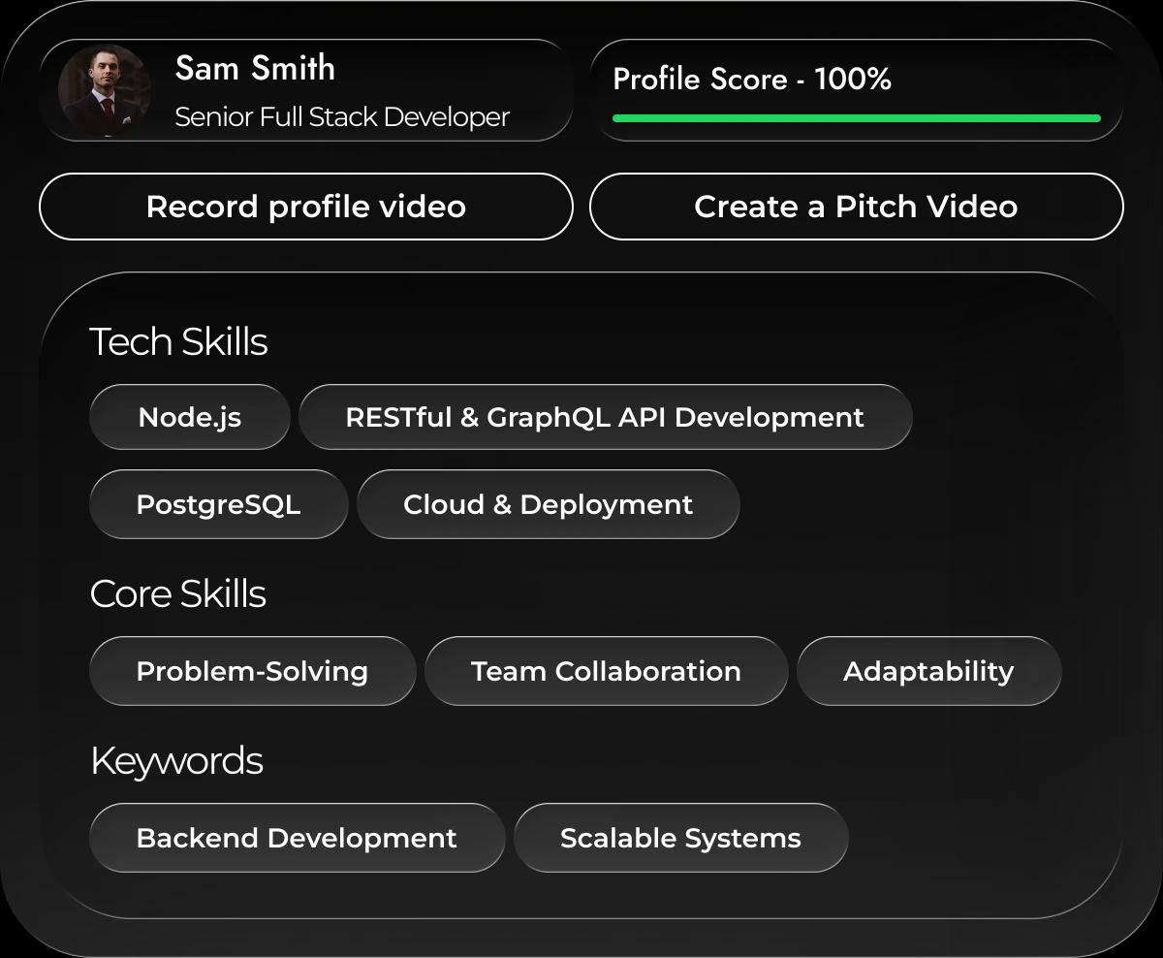
Task: Click the Adaptability skill tag
Action: 928,672
